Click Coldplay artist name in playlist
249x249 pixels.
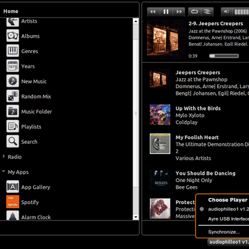pyautogui.click(x=187, y=123)
